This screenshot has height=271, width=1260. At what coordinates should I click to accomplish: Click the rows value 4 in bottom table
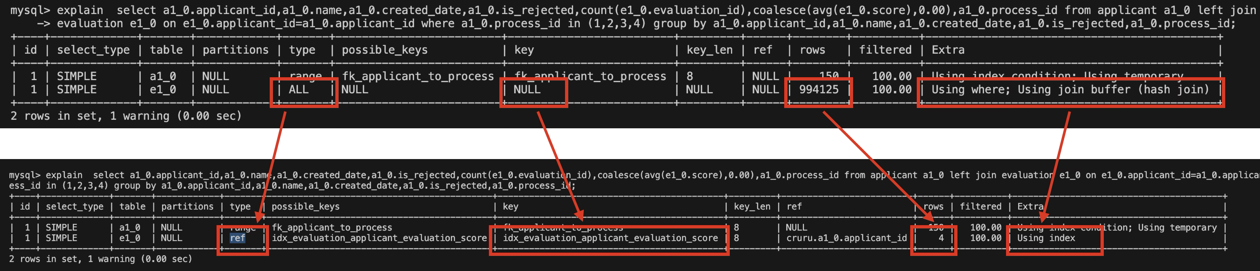941,238
